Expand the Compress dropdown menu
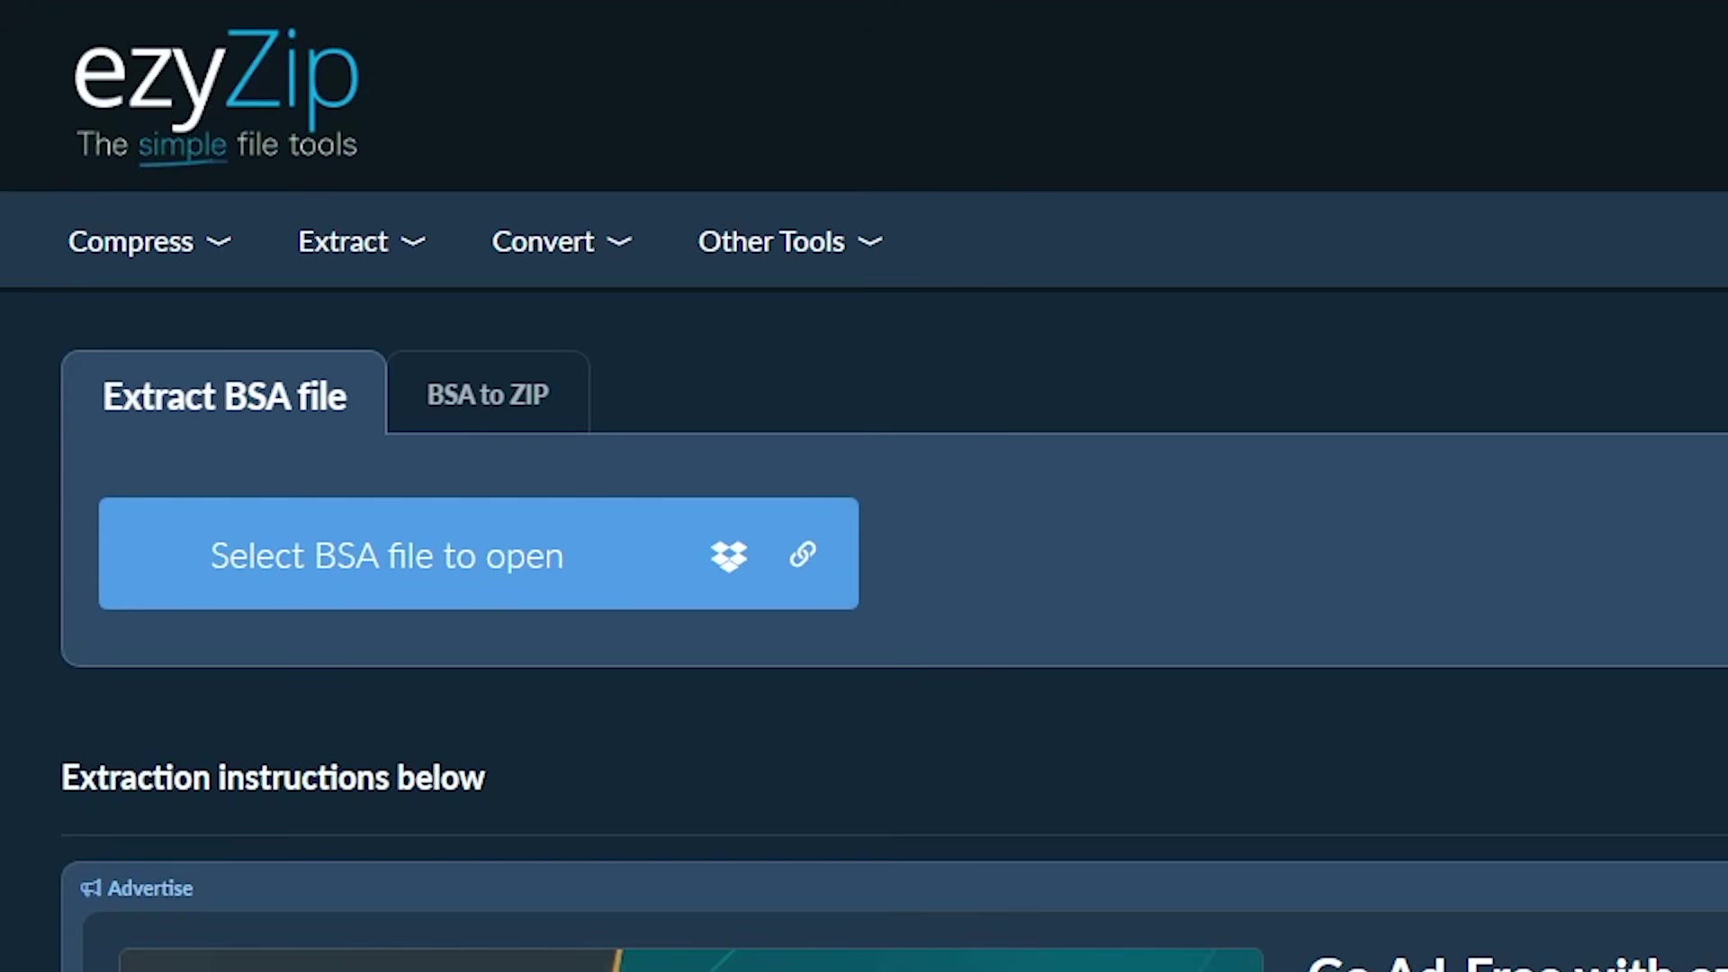 tap(149, 241)
